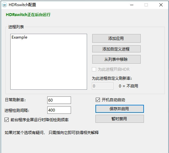Close the HDRswitch配置 window
The height and width of the screenshot is (153, 169).
pyautogui.click(x=161, y=5)
